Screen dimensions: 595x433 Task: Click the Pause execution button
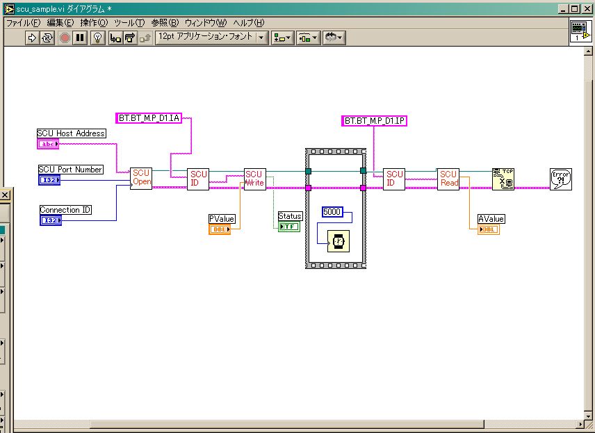80,38
